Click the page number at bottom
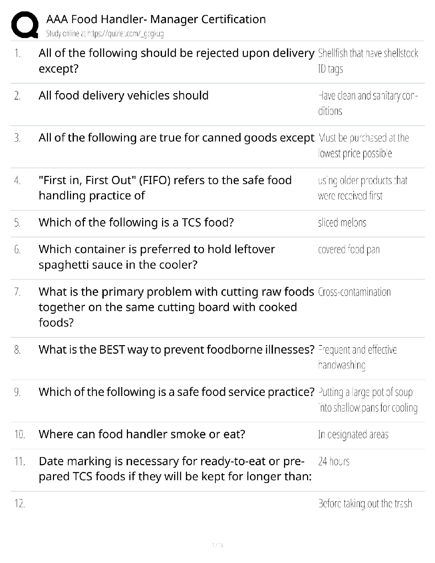The width and height of the screenshot is (435, 563). pos(217,545)
